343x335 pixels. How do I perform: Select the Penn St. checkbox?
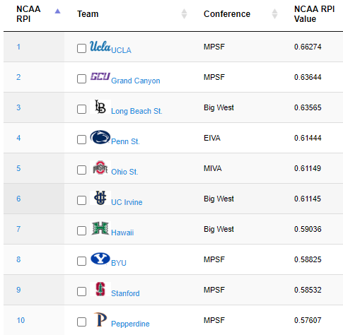(x=81, y=139)
